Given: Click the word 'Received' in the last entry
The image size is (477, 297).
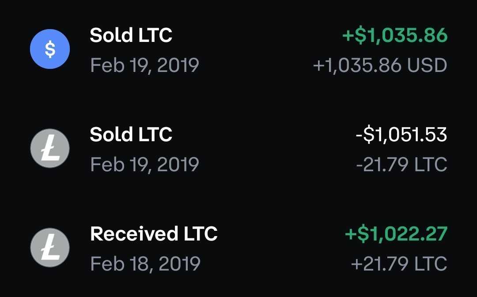Looking at the screenshot, I should pyautogui.click(x=134, y=234).
